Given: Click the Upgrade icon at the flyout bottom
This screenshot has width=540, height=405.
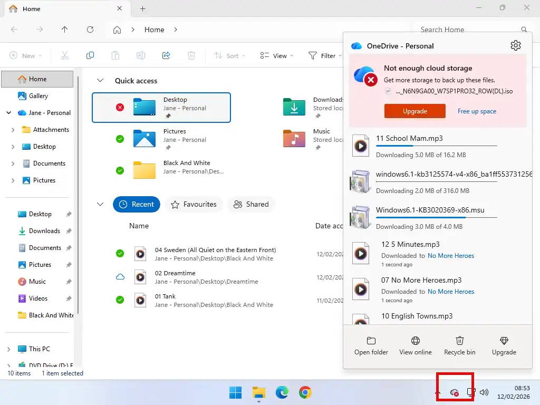Looking at the screenshot, I should click(504, 345).
